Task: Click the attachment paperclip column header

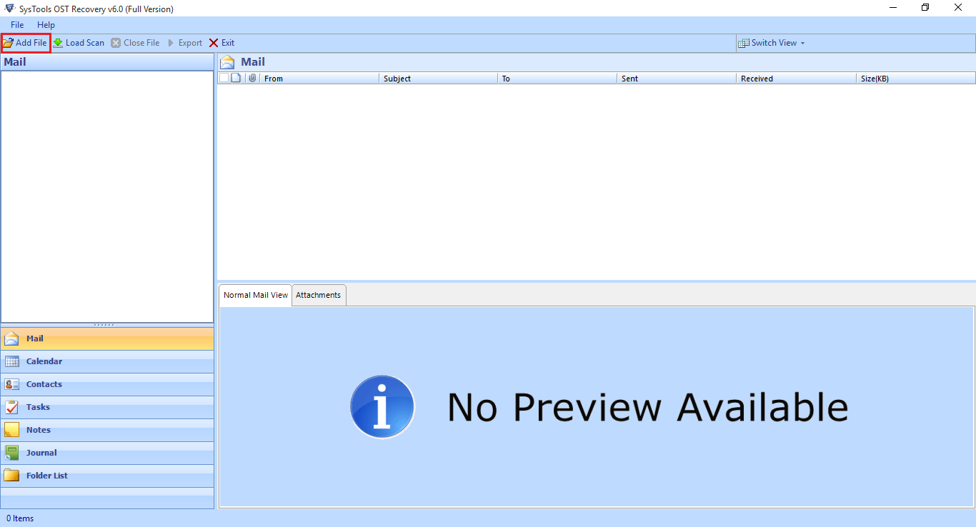Action: click(x=252, y=78)
